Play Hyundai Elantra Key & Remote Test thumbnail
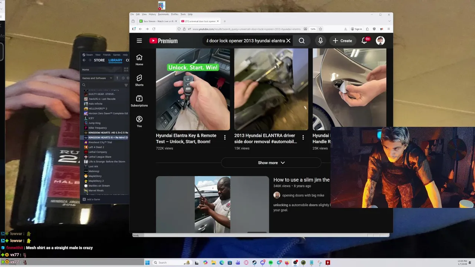This screenshot has height=267, width=475. click(193, 89)
